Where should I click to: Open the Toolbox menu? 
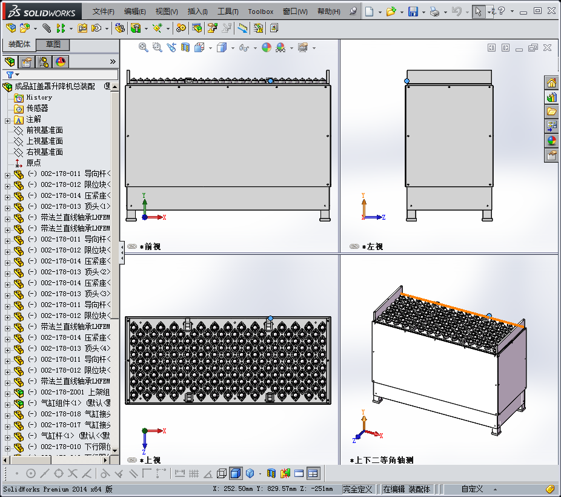coord(261,12)
